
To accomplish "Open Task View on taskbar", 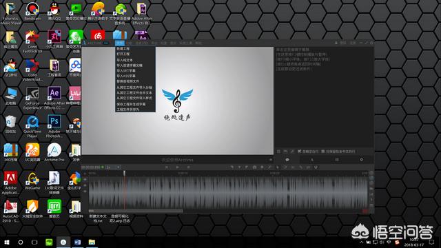I will click(34, 242).
